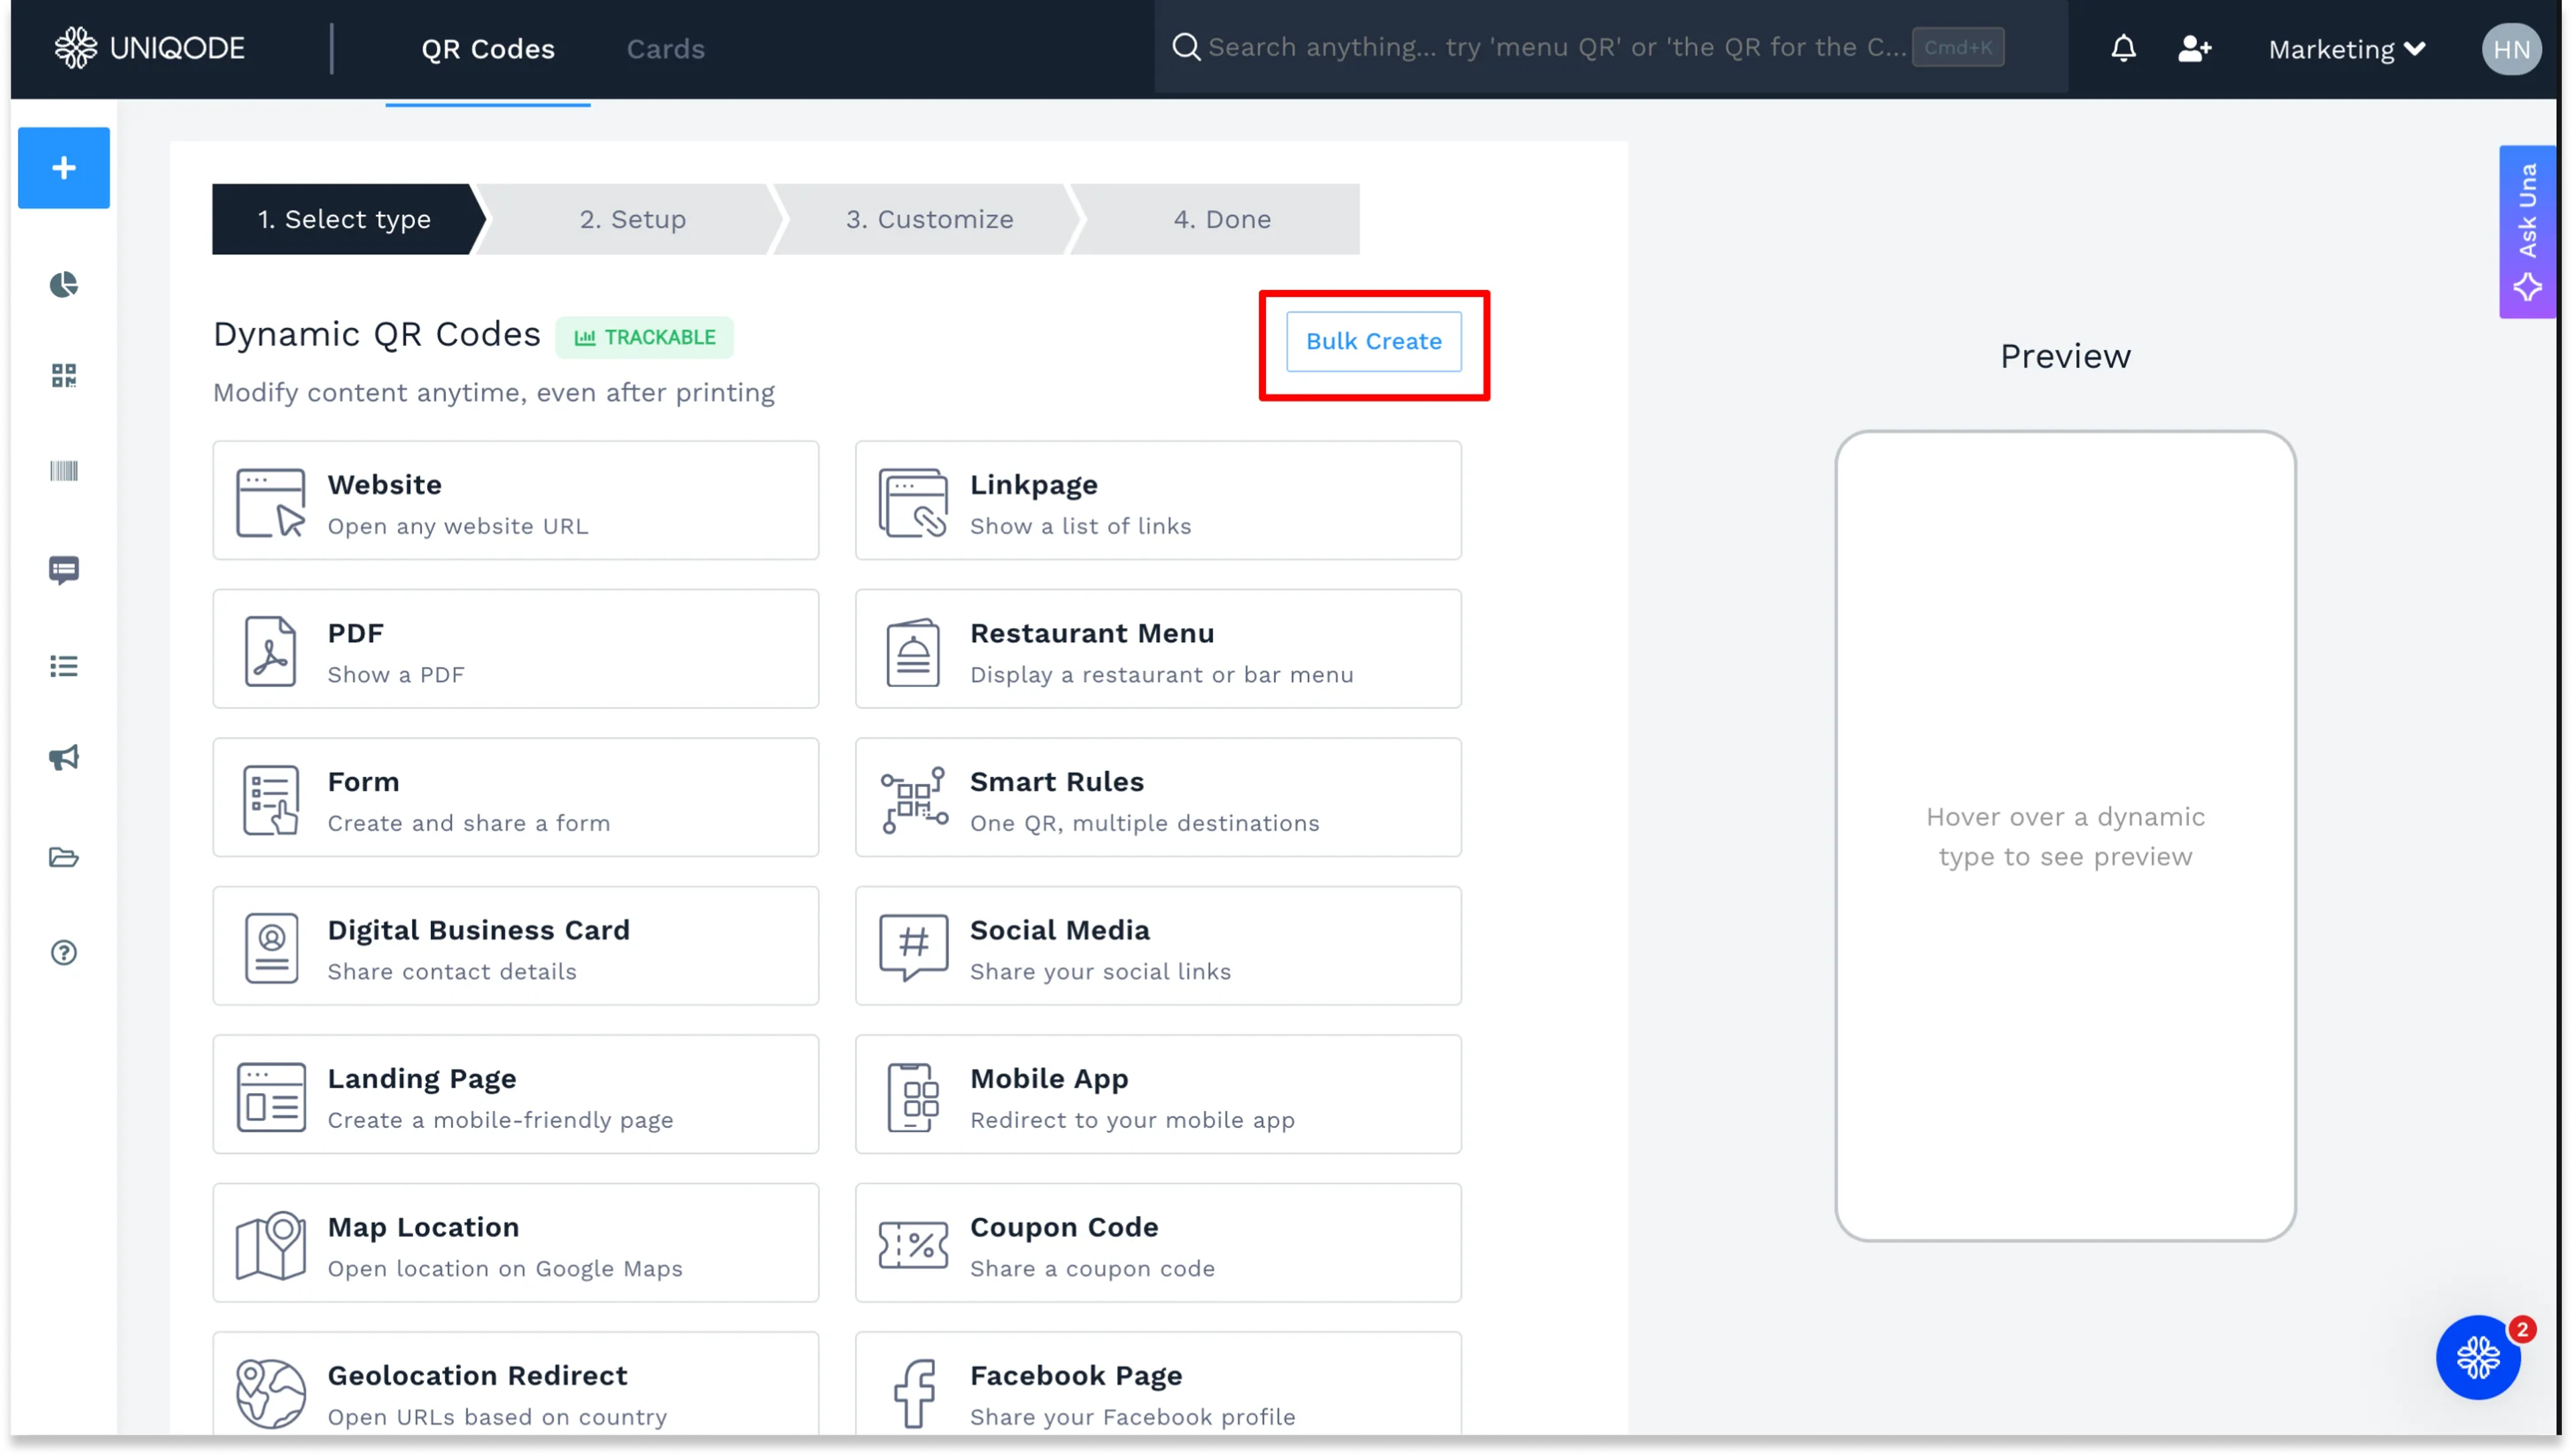Open the Ask Una side panel

click(x=2527, y=232)
